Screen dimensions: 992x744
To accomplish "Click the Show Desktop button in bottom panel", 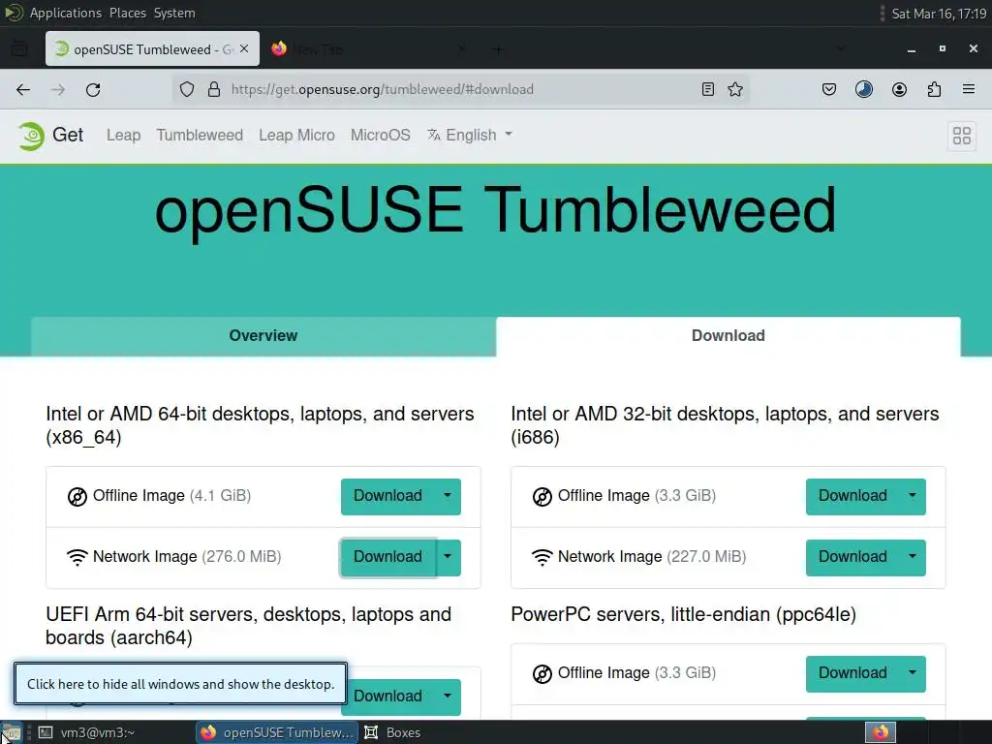I will [x=11, y=732].
